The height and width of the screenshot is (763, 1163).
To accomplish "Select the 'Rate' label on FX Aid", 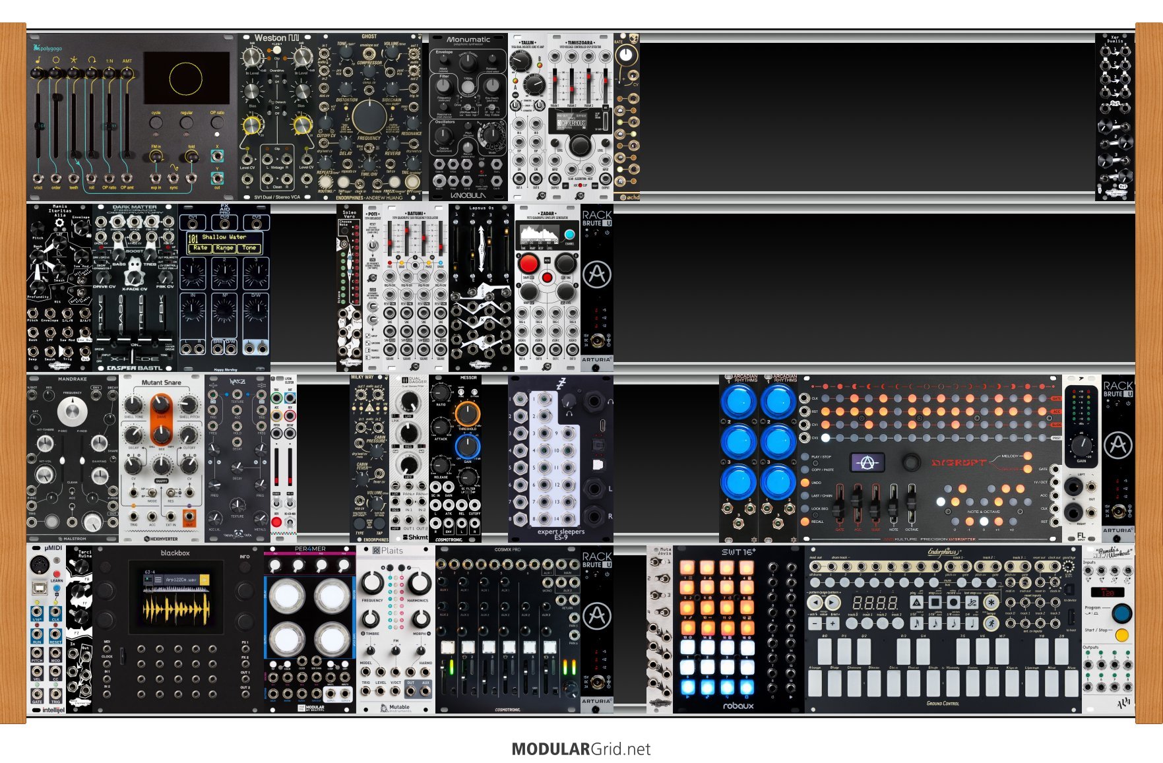I will coord(200,248).
